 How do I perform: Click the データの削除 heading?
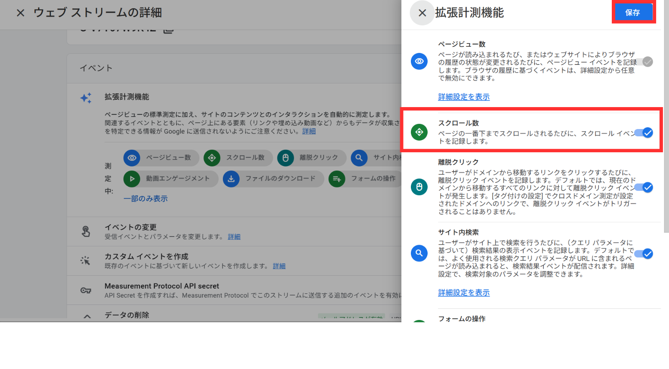(x=127, y=315)
